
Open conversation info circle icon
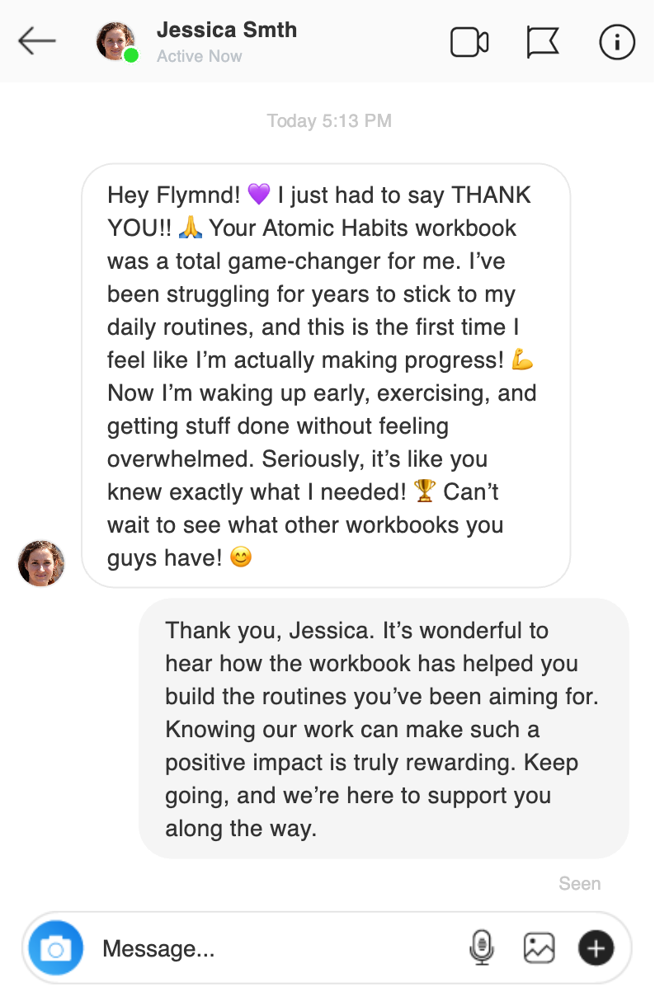click(617, 42)
